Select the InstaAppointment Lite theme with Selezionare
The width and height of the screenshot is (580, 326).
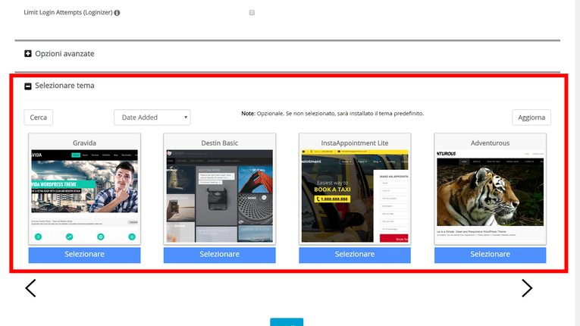coord(355,255)
